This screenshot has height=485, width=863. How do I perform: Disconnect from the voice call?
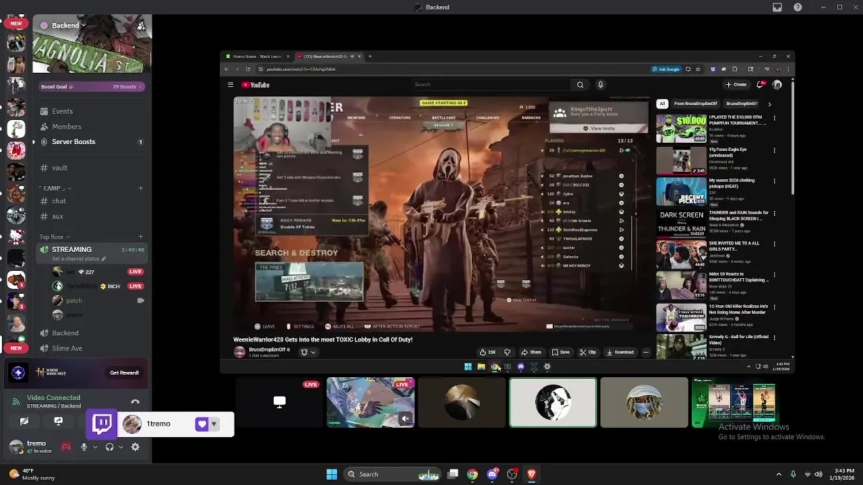(x=135, y=402)
